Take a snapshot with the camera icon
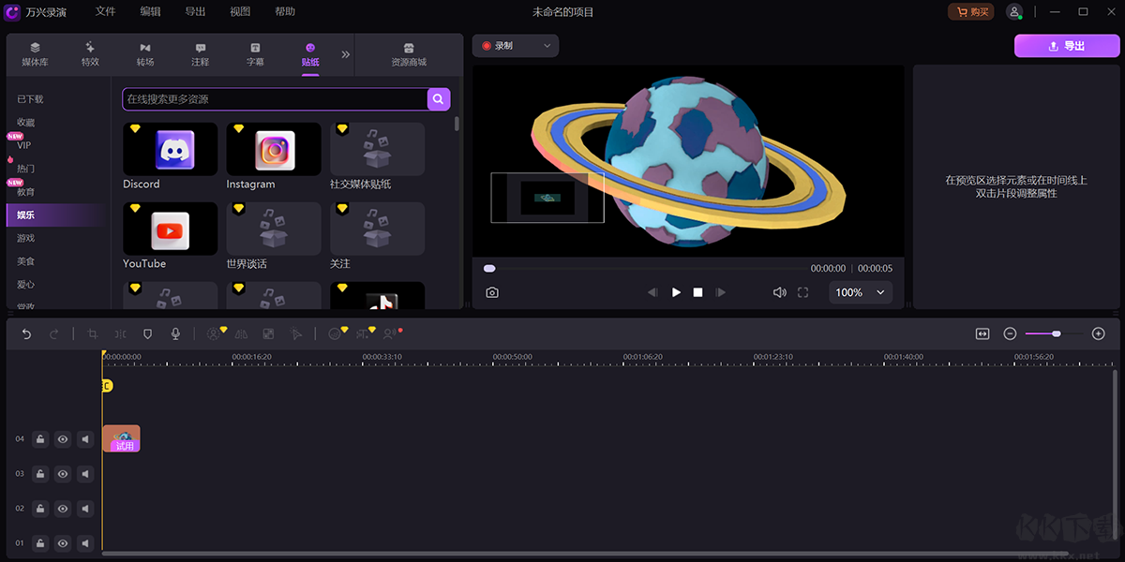Viewport: 1125px width, 562px height. coord(492,292)
